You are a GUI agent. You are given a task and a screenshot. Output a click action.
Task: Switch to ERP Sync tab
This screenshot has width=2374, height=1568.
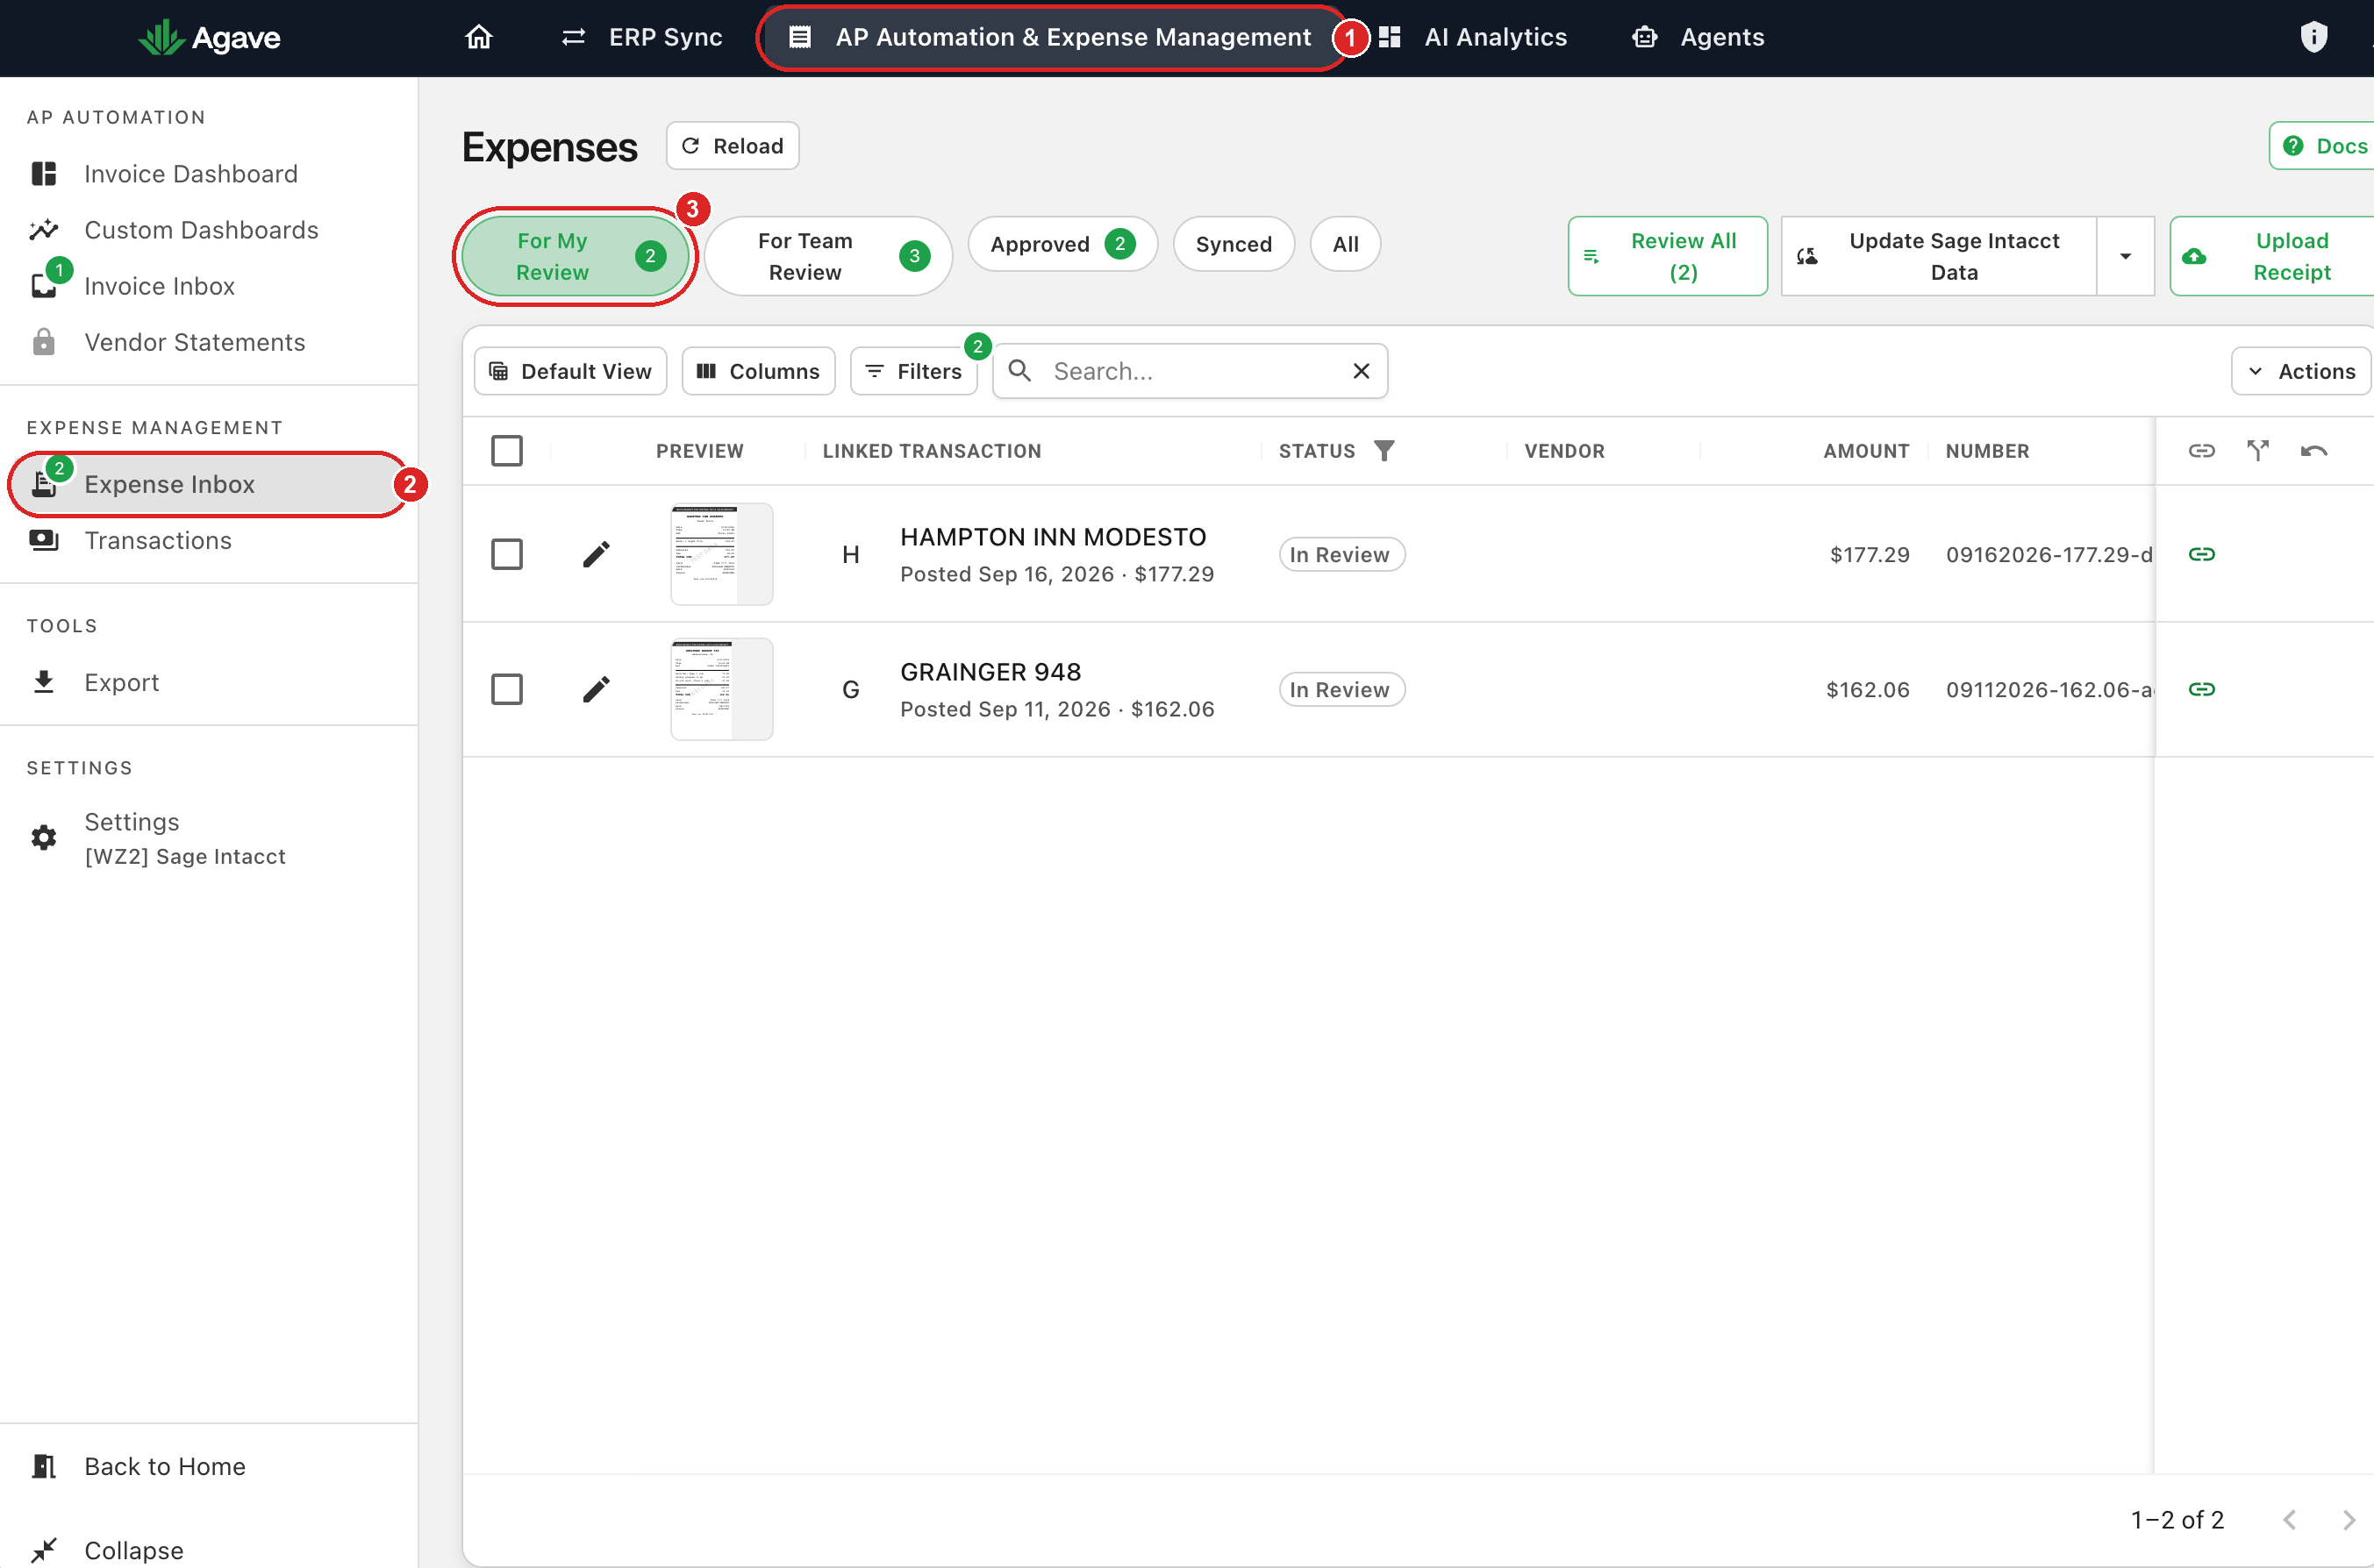tap(642, 37)
